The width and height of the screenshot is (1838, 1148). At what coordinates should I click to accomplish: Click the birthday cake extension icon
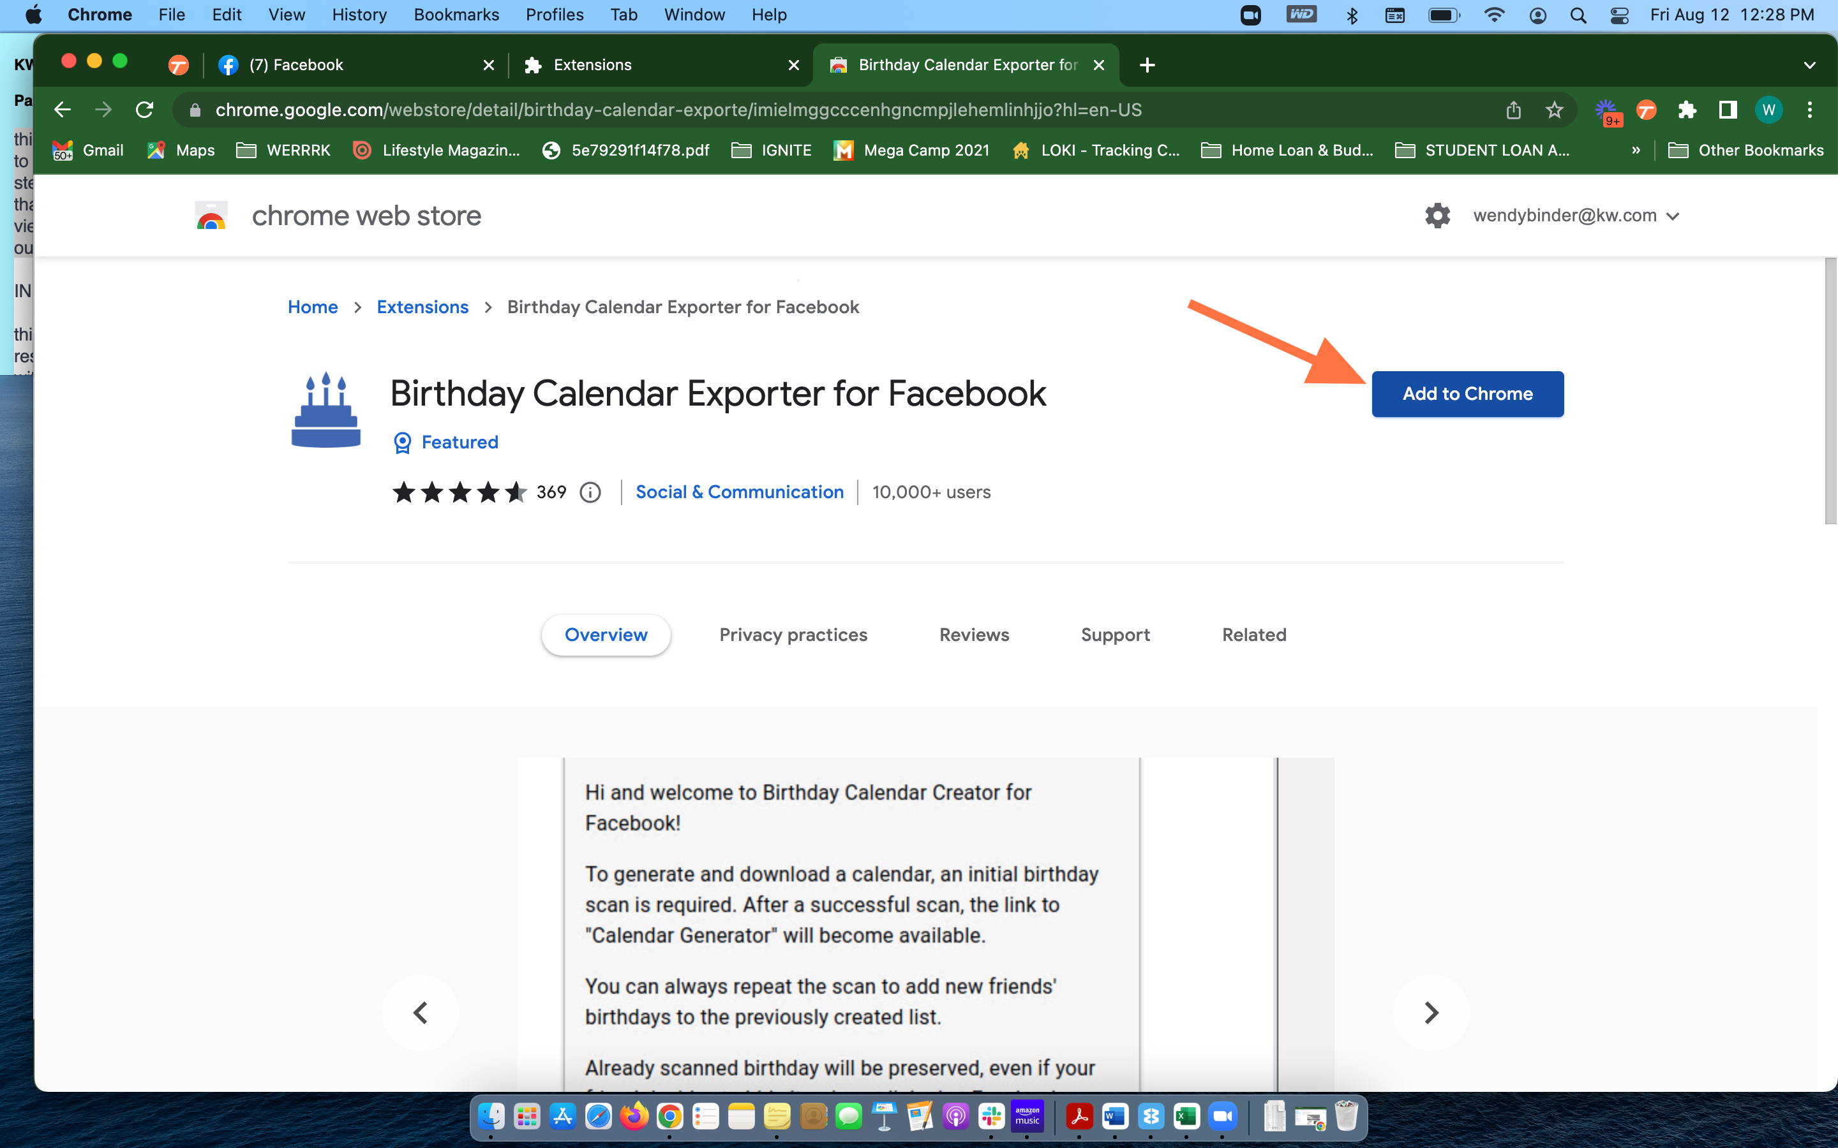[326, 410]
